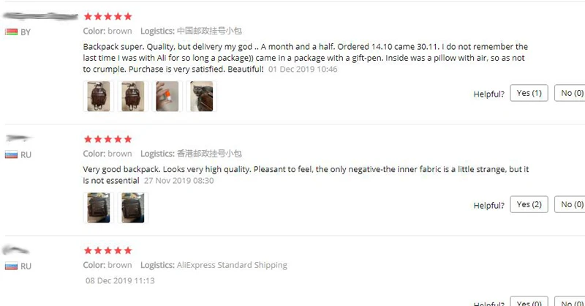Vote Yes (2) on the second review
Image resolution: width=585 pixels, height=306 pixels.
tap(529, 204)
